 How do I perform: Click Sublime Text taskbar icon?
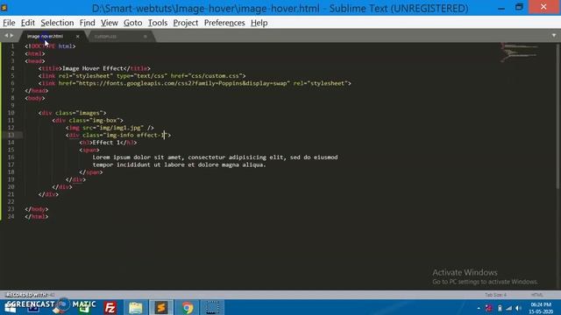tap(161, 307)
